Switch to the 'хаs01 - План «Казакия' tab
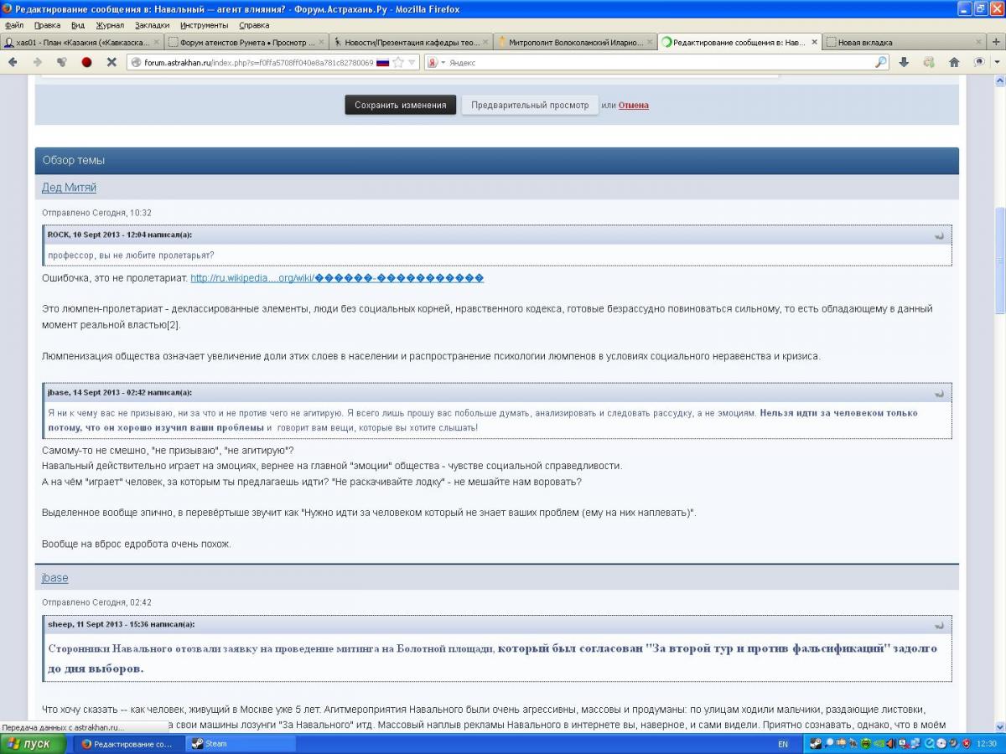 click(82, 42)
